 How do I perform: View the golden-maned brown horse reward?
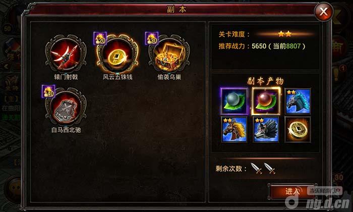coord(234,130)
